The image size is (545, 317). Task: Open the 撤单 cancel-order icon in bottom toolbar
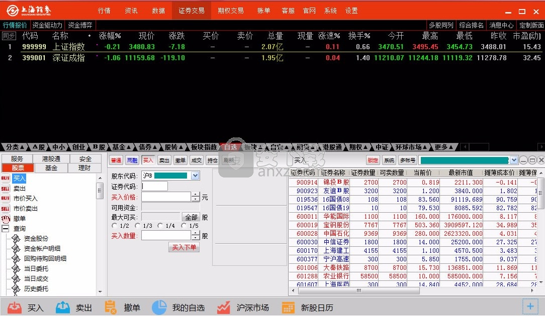pos(111,307)
